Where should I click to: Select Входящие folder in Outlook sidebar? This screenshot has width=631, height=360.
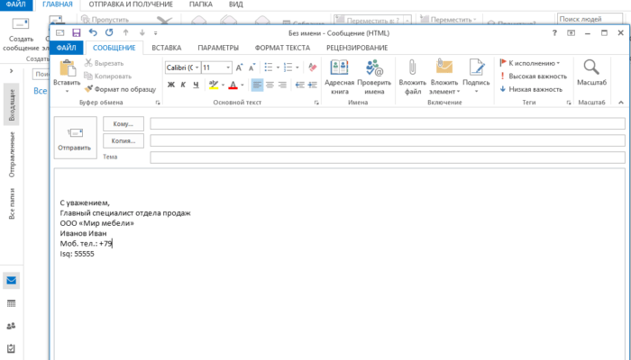pyautogui.click(x=11, y=105)
